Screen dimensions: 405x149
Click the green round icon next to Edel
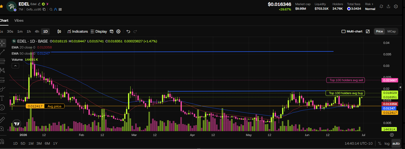tap(43, 4)
